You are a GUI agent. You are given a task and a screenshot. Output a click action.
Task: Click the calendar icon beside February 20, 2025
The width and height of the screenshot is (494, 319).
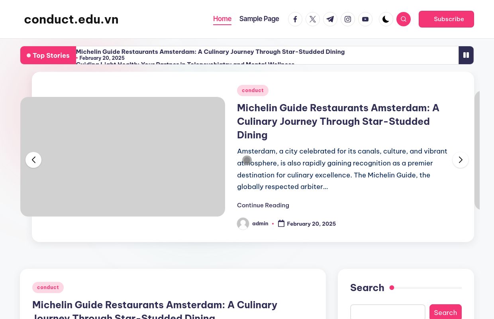click(281, 224)
